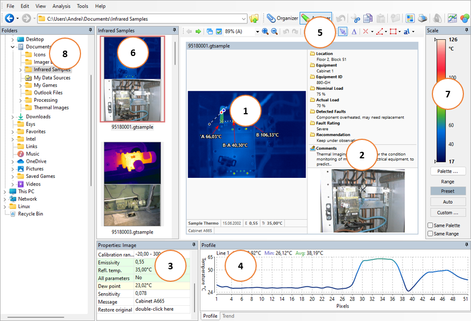Click the Emissivity property row
Viewport: 471px width, 321px height.
(144, 262)
